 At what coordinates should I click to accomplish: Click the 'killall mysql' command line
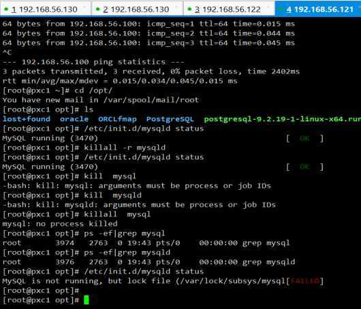click(x=76, y=214)
